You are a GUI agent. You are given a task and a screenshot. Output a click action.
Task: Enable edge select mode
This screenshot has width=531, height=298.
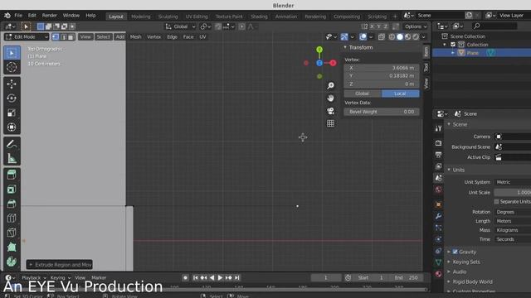pos(63,36)
